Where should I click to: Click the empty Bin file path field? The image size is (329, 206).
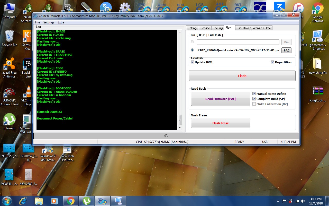(238, 42)
